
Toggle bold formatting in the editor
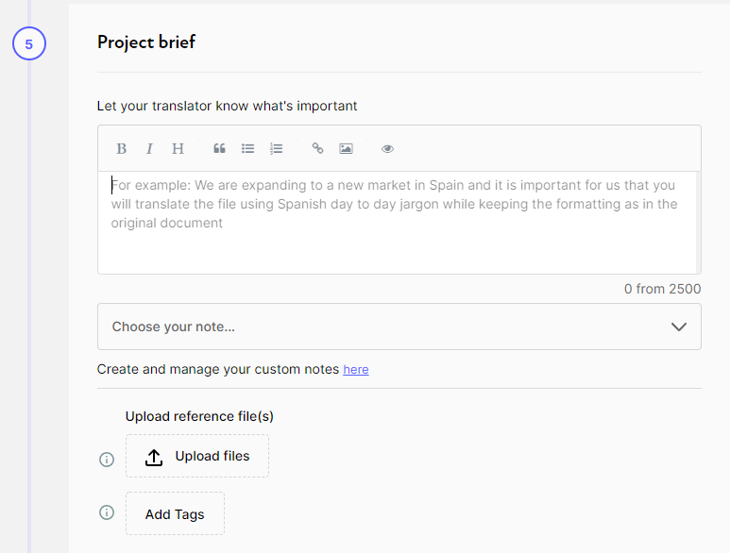(121, 149)
